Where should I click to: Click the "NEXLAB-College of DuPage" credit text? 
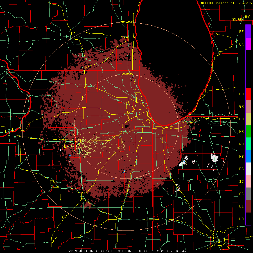click(x=224, y=3)
